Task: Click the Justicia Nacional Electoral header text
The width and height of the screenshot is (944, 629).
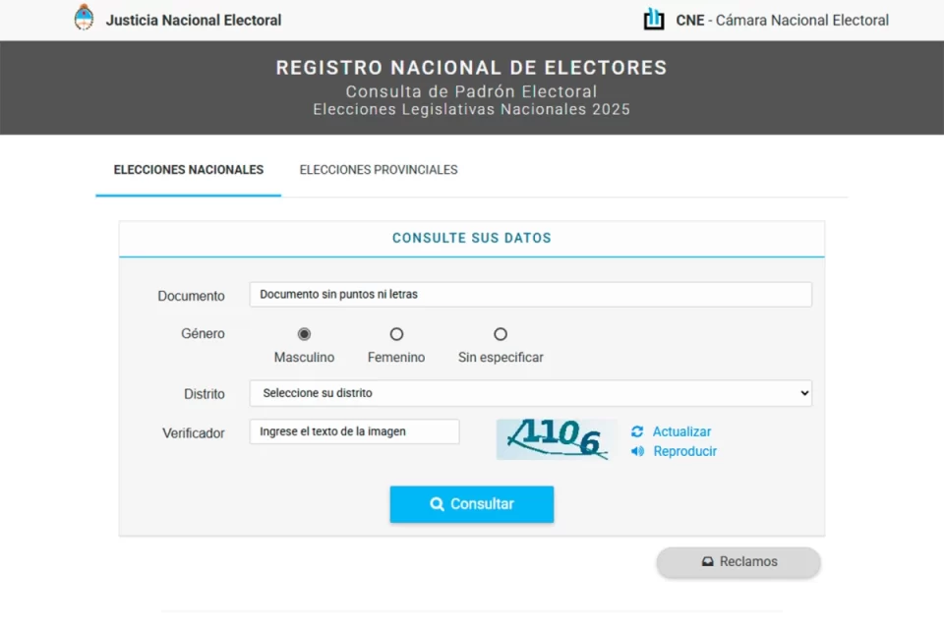Action: coord(194,20)
